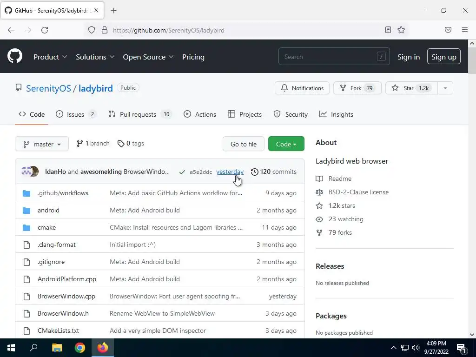The width and height of the screenshot is (476, 357).
Task: Open the Actions tab
Action: point(200,114)
